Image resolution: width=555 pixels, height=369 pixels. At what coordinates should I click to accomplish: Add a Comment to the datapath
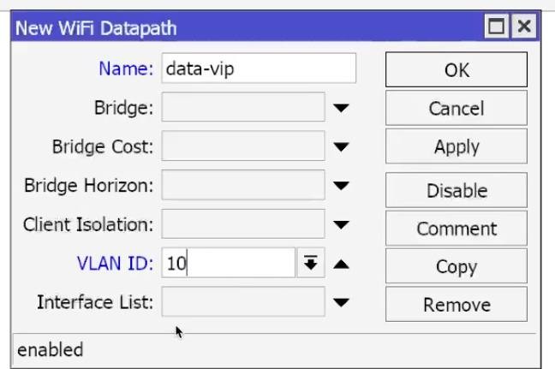click(x=457, y=229)
